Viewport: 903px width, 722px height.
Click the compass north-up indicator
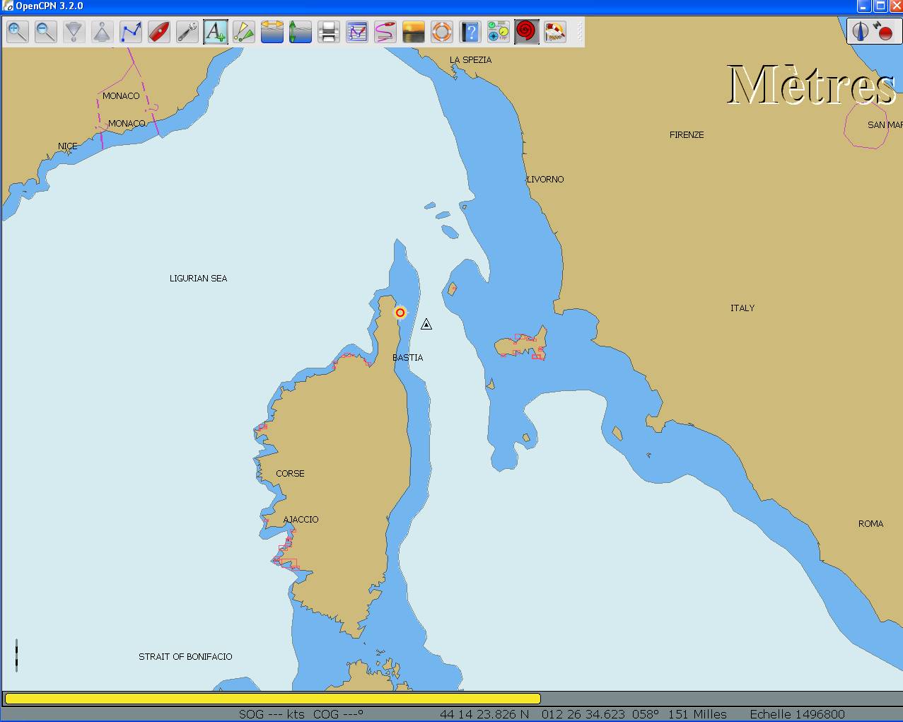click(x=860, y=31)
